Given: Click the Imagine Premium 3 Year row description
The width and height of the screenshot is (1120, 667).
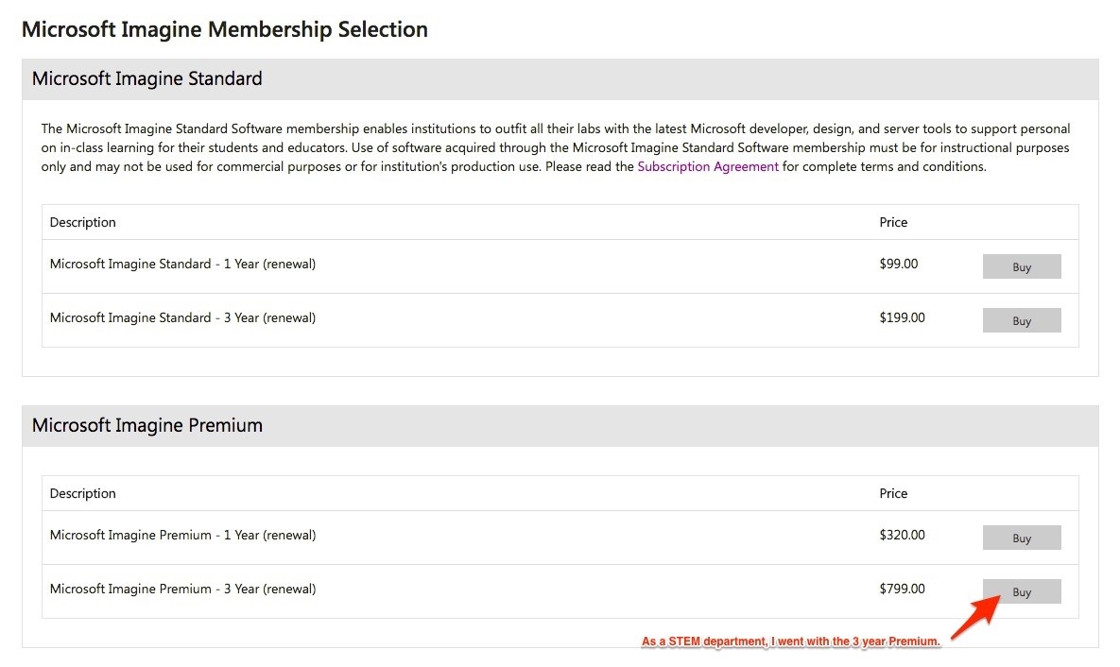Looking at the screenshot, I should [x=182, y=590].
